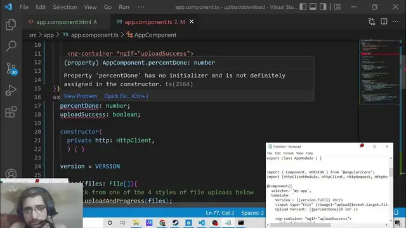Click percentDone on line 17

pyautogui.click(x=79, y=106)
